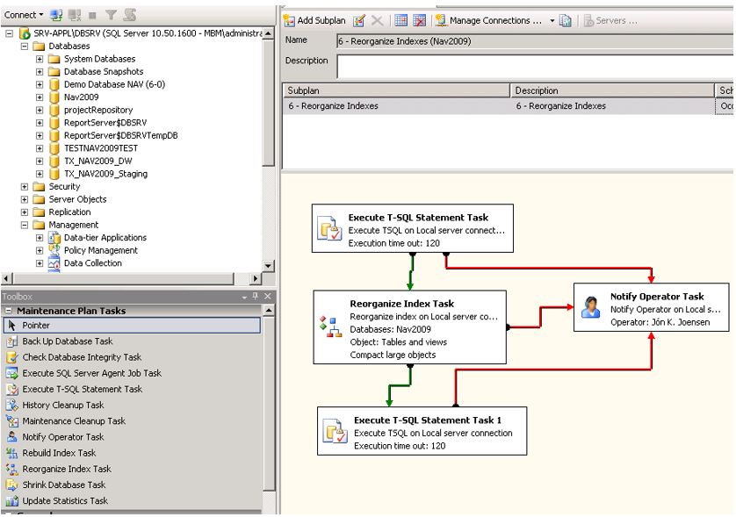Click Object Explorer vertical scrollbar down arrow
736x517 pixels.
268,266
